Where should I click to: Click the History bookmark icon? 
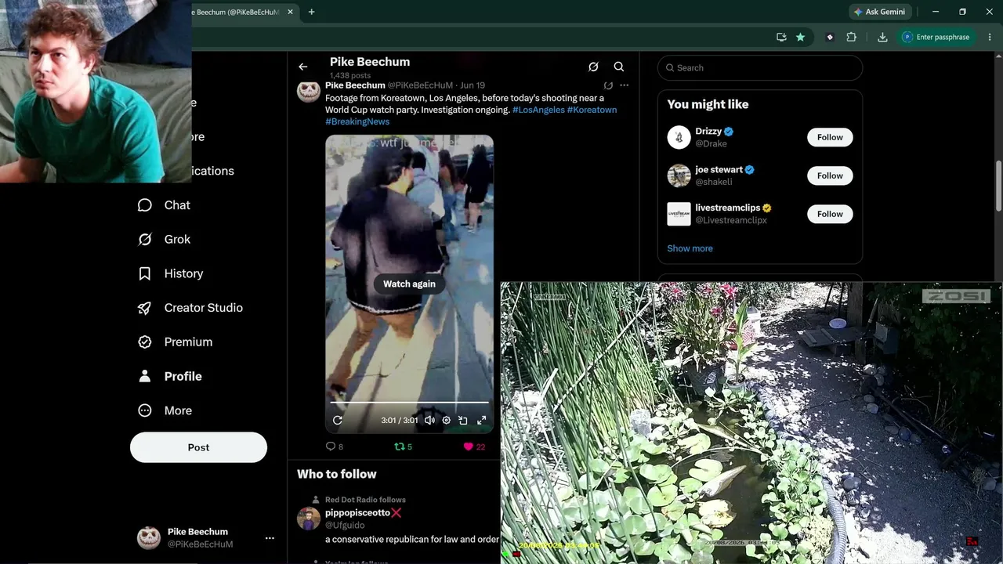point(145,273)
